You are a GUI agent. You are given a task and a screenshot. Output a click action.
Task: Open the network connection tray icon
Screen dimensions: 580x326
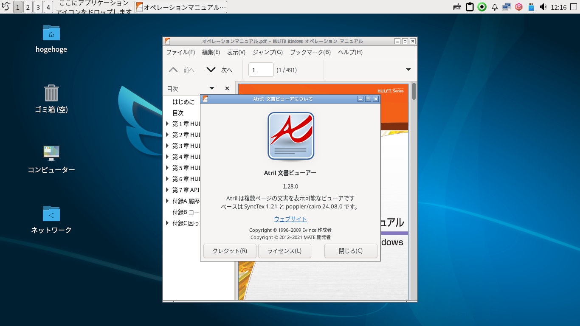point(506,7)
